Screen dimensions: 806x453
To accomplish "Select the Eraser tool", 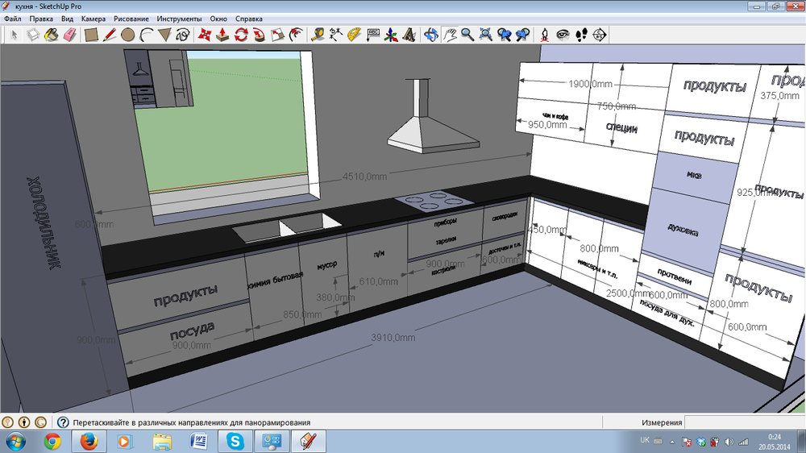I will point(69,35).
